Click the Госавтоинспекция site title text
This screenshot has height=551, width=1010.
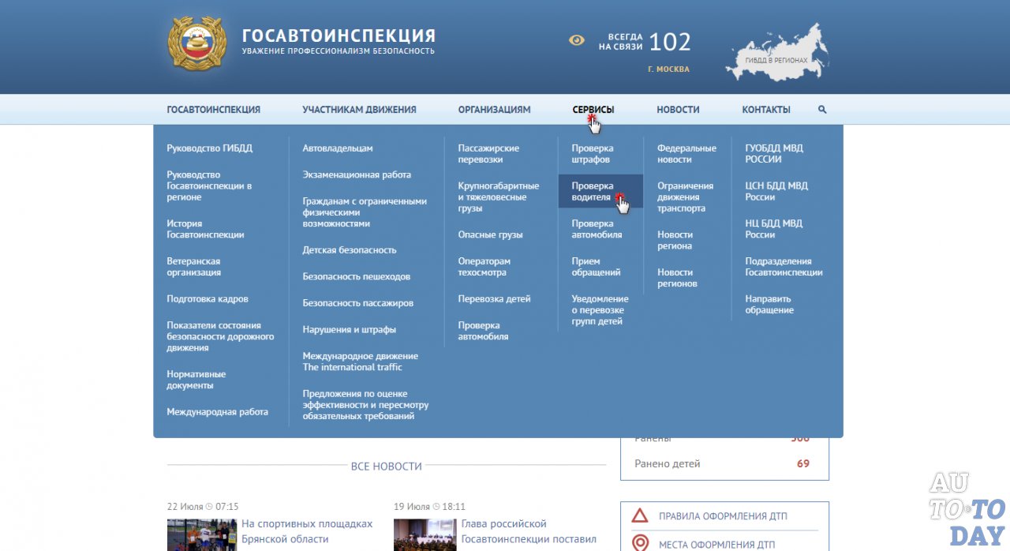339,36
